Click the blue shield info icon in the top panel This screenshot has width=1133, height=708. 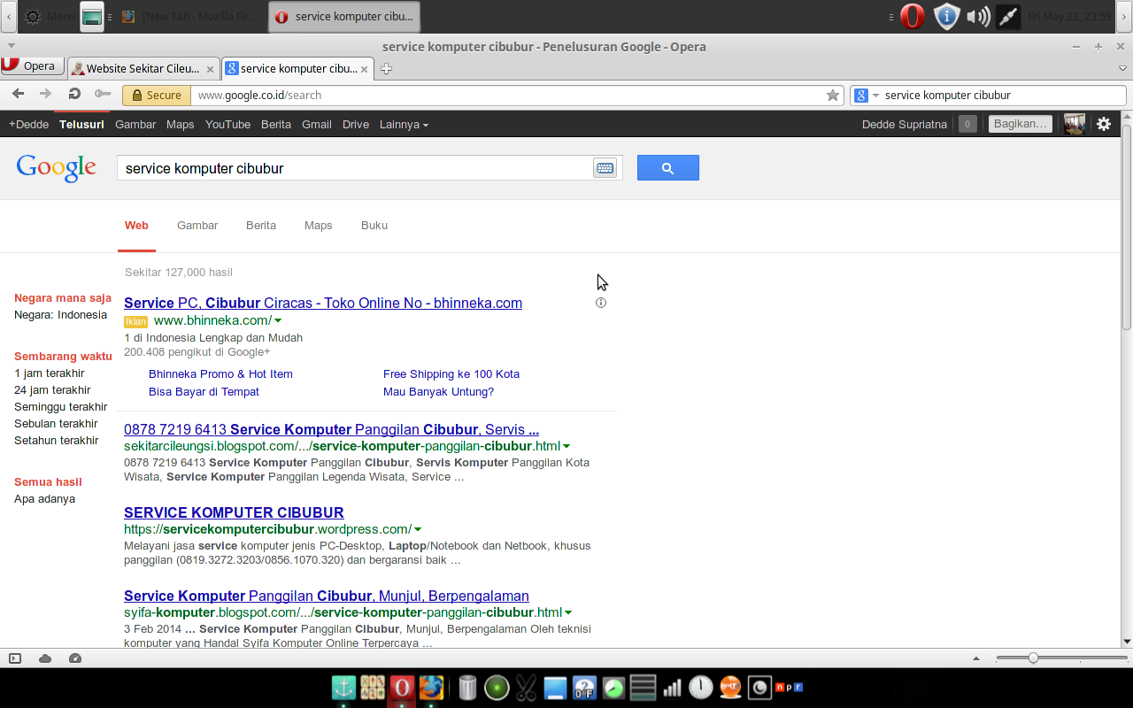[x=947, y=16]
